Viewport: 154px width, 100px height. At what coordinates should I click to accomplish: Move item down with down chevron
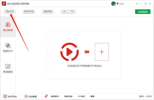(x=72, y=12)
